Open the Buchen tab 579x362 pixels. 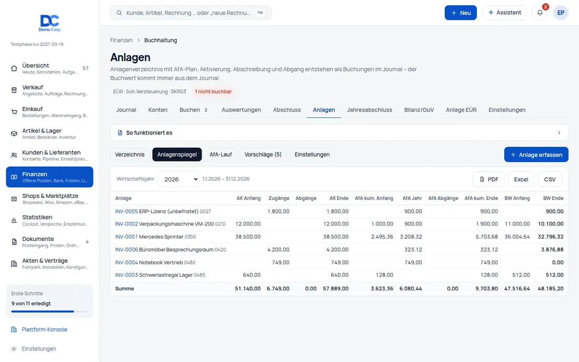point(194,110)
